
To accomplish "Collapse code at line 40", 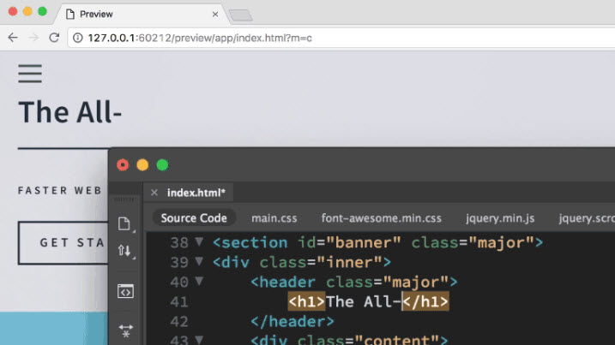I will 199,281.
